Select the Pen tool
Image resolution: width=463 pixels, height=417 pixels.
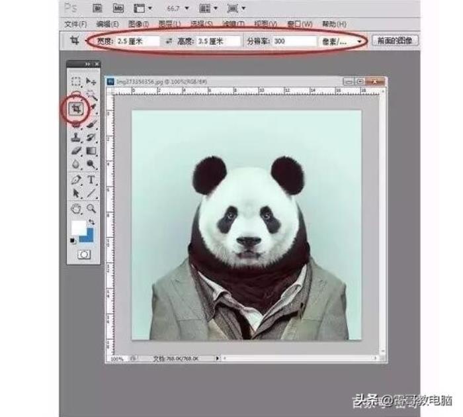pyautogui.click(x=77, y=180)
